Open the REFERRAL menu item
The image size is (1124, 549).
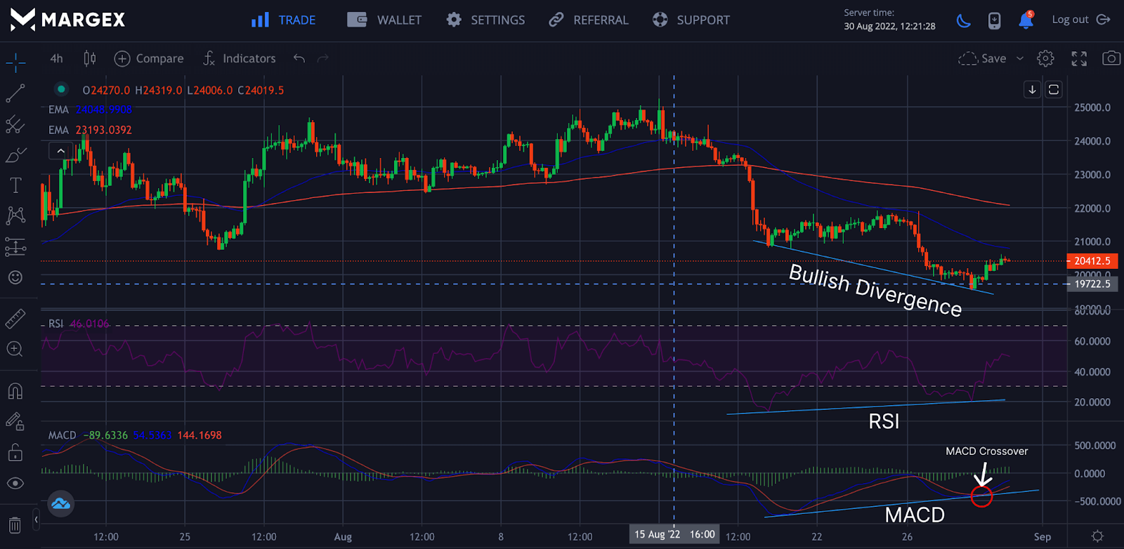tap(589, 20)
